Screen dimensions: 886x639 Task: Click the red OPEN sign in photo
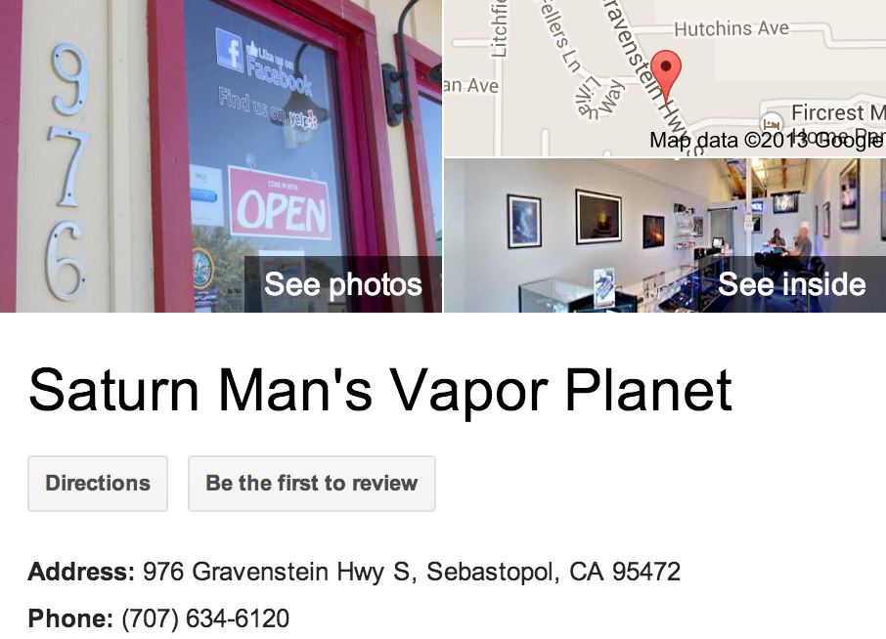coord(281,202)
